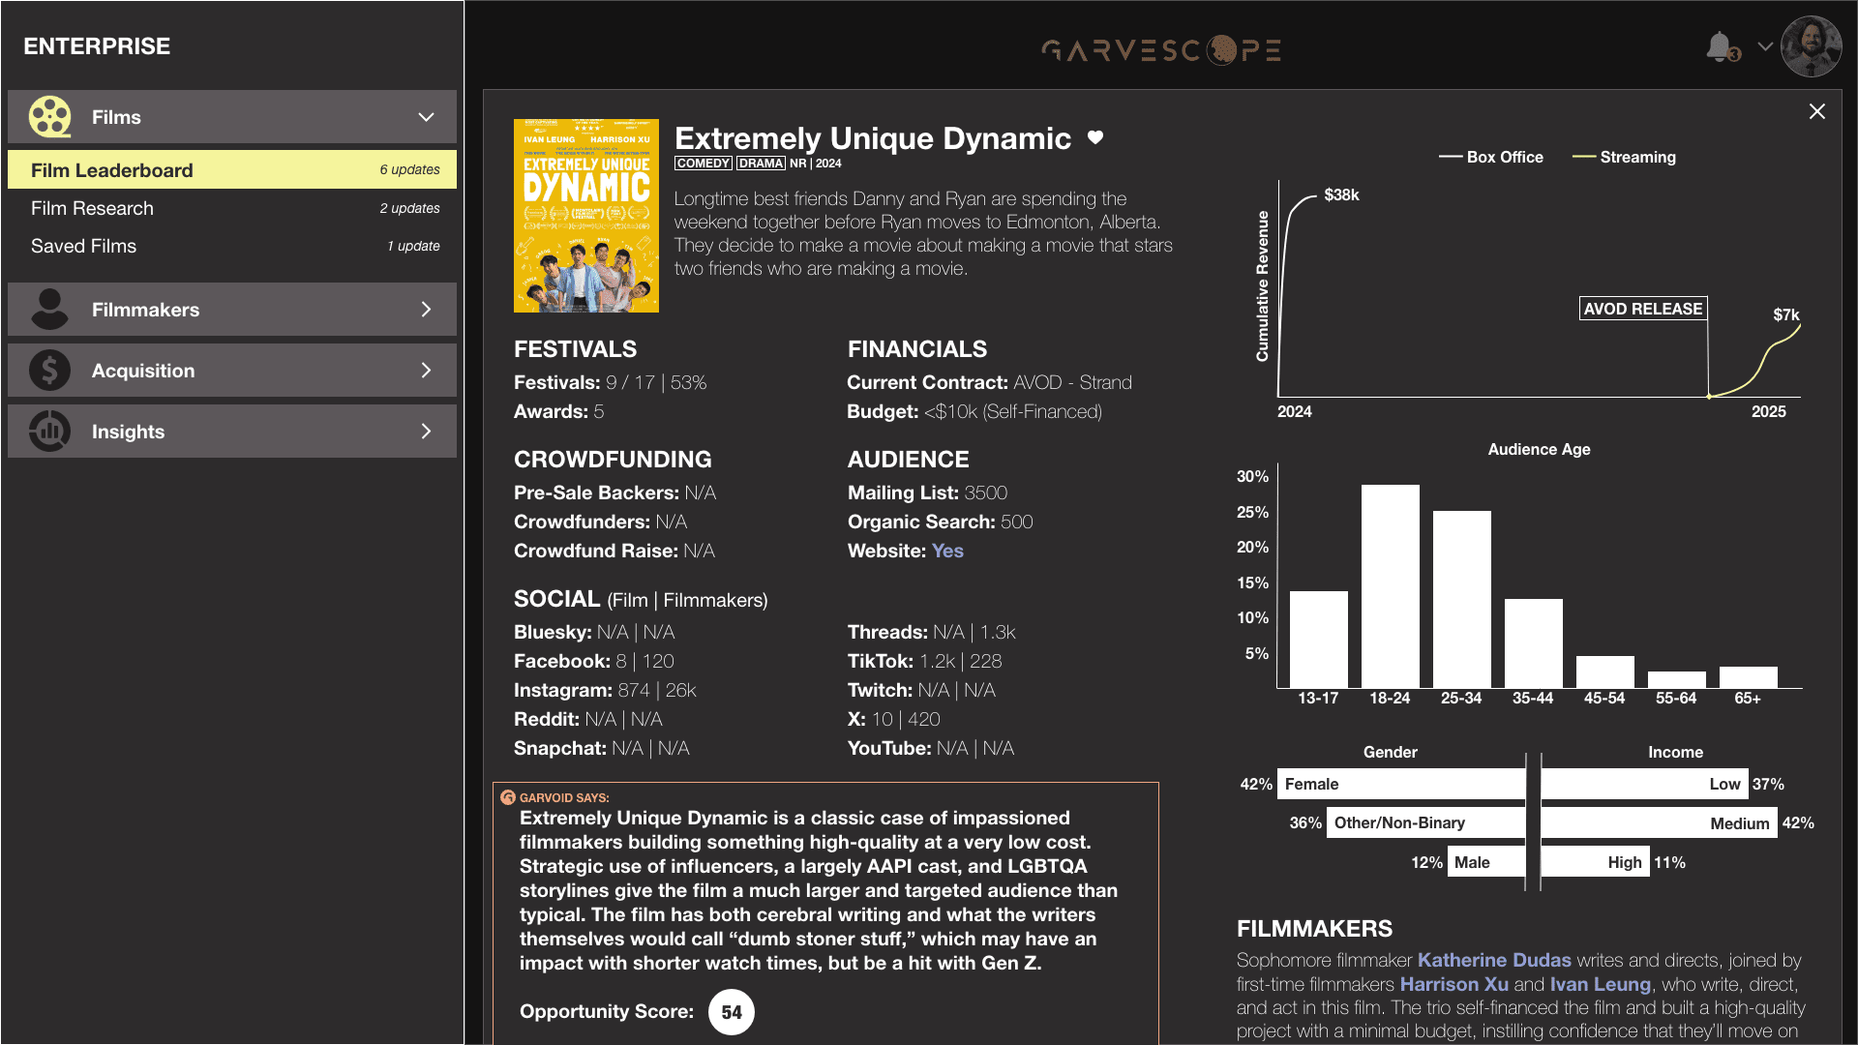
Task: Click the Insights menu header
Action: pos(232,432)
